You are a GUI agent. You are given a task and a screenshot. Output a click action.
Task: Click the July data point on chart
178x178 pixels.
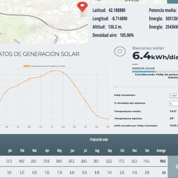tap(52, 71)
